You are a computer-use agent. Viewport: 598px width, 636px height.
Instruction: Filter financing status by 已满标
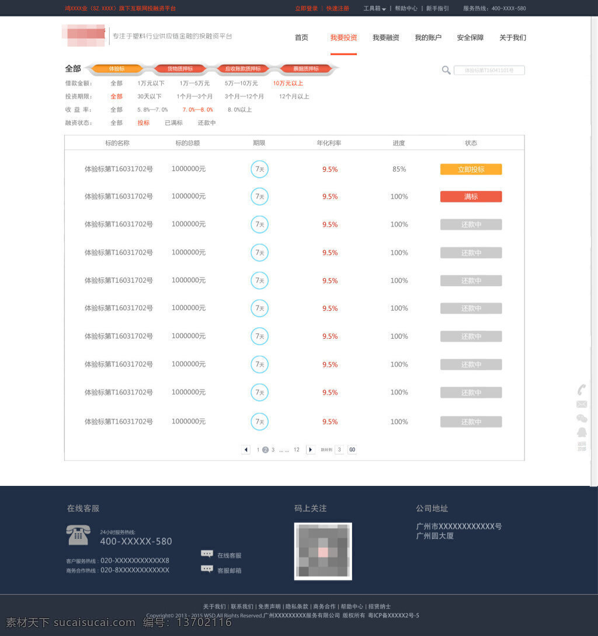click(x=173, y=123)
